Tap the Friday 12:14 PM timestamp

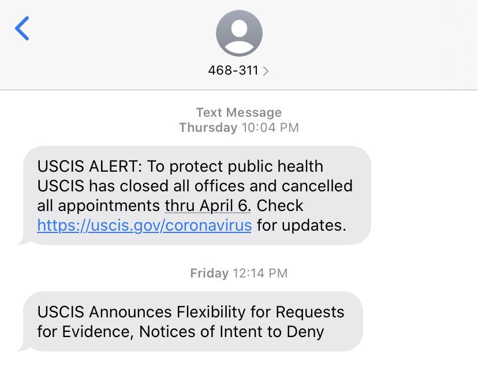[x=239, y=273]
